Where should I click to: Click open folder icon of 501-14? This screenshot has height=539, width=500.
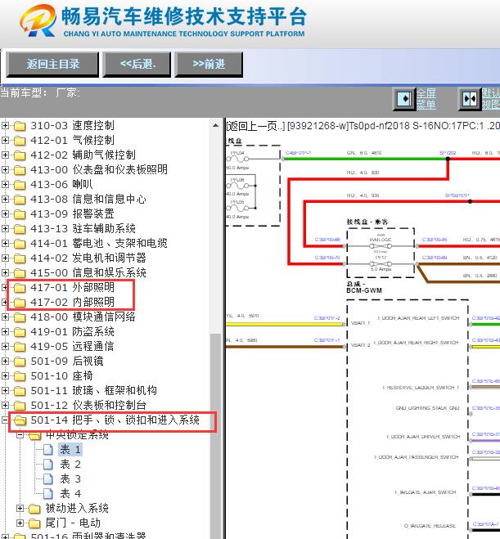coord(20,420)
